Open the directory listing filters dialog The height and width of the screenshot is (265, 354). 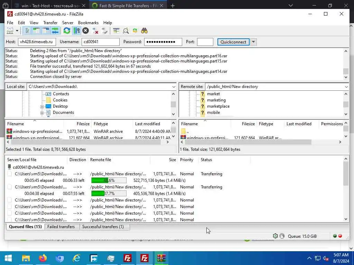tap(116, 31)
